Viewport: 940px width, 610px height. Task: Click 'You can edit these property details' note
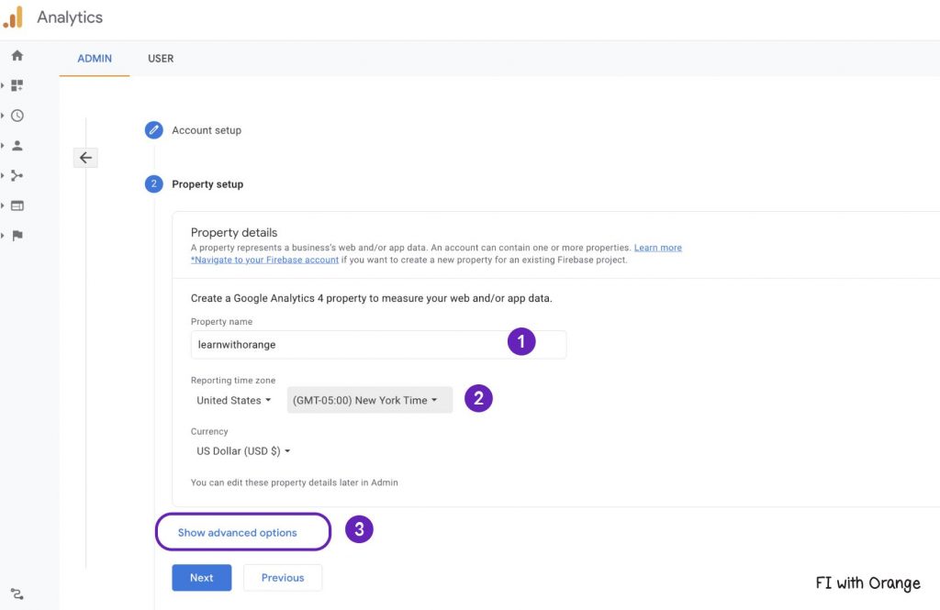click(x=295, y=482)
